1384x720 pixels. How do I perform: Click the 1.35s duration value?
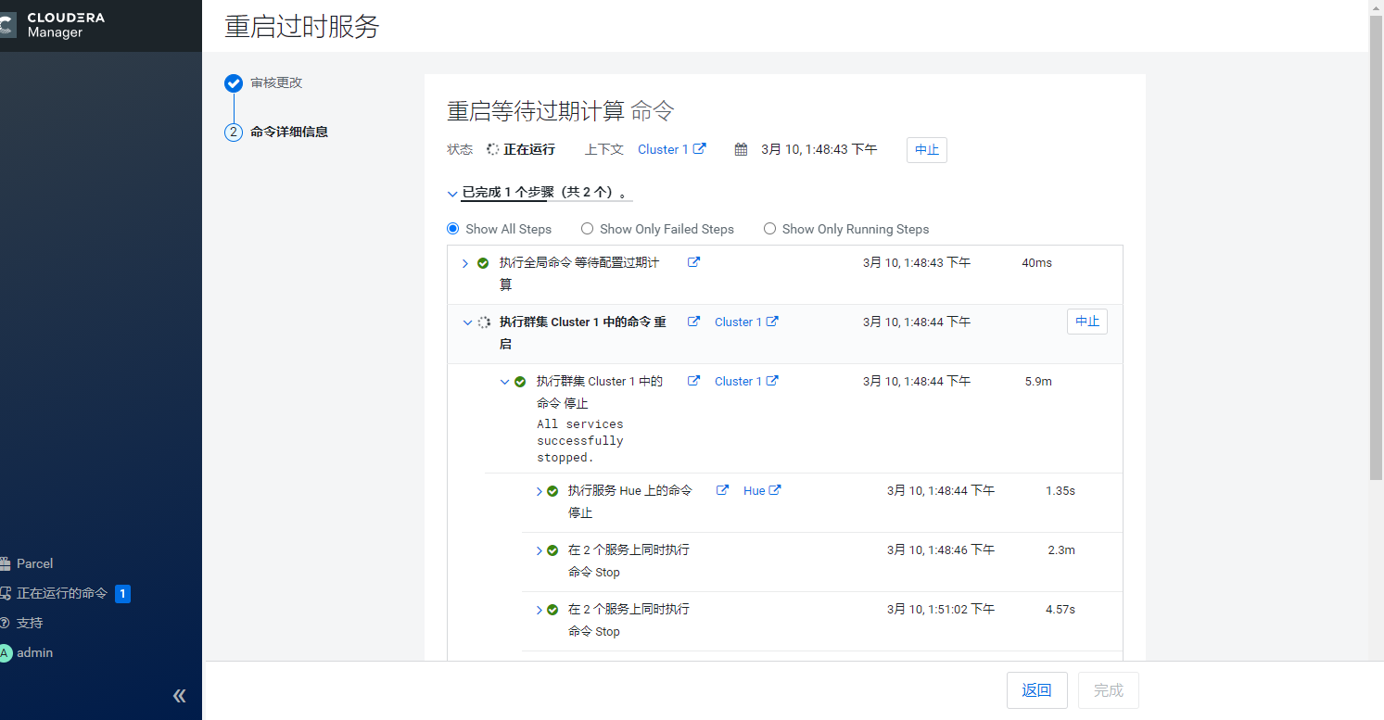1060,490
